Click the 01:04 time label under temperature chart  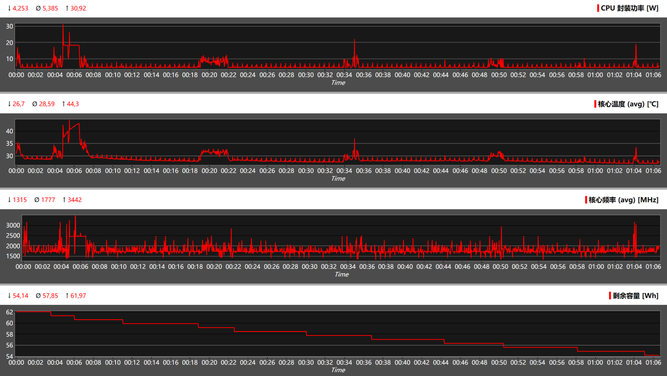point(634,171)
